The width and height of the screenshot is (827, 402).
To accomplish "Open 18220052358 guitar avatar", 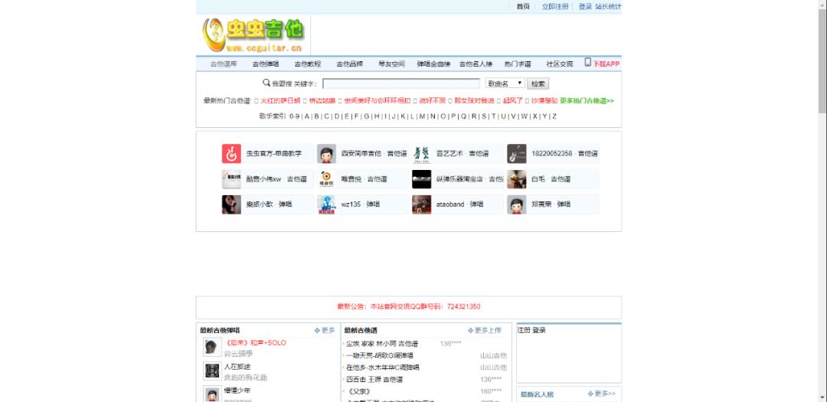I will click(x=516, y=153).
